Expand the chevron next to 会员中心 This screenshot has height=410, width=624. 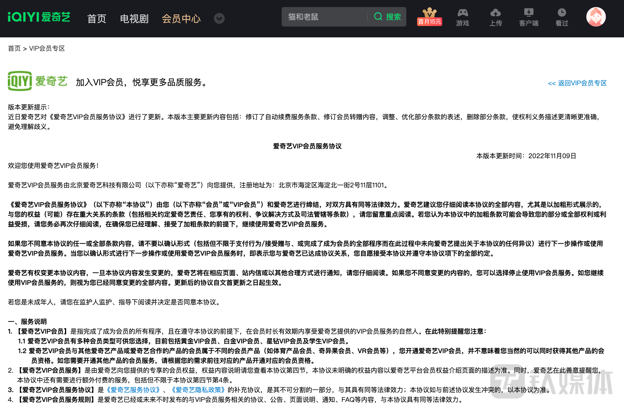coord(219,18)
